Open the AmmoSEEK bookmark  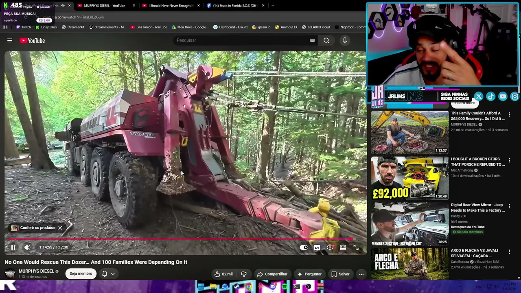click(x=286, y=27)
